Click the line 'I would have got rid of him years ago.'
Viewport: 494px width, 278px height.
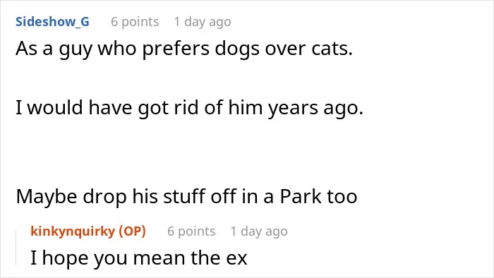189,108
